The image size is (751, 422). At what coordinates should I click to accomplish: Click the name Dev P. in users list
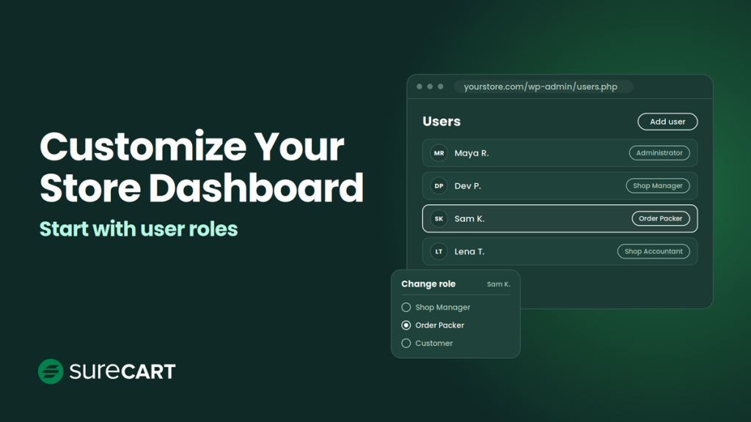(x=467, y=185)
